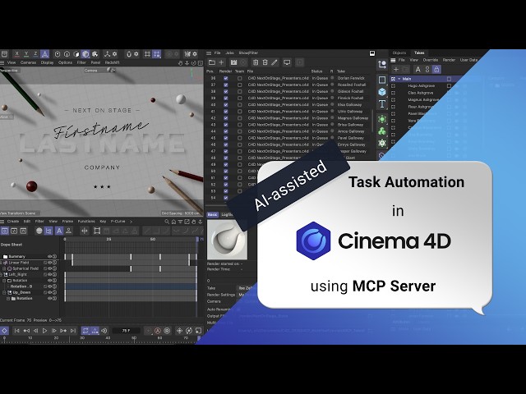Open the Override menu in Takes manager

click(x=431, y=60)
